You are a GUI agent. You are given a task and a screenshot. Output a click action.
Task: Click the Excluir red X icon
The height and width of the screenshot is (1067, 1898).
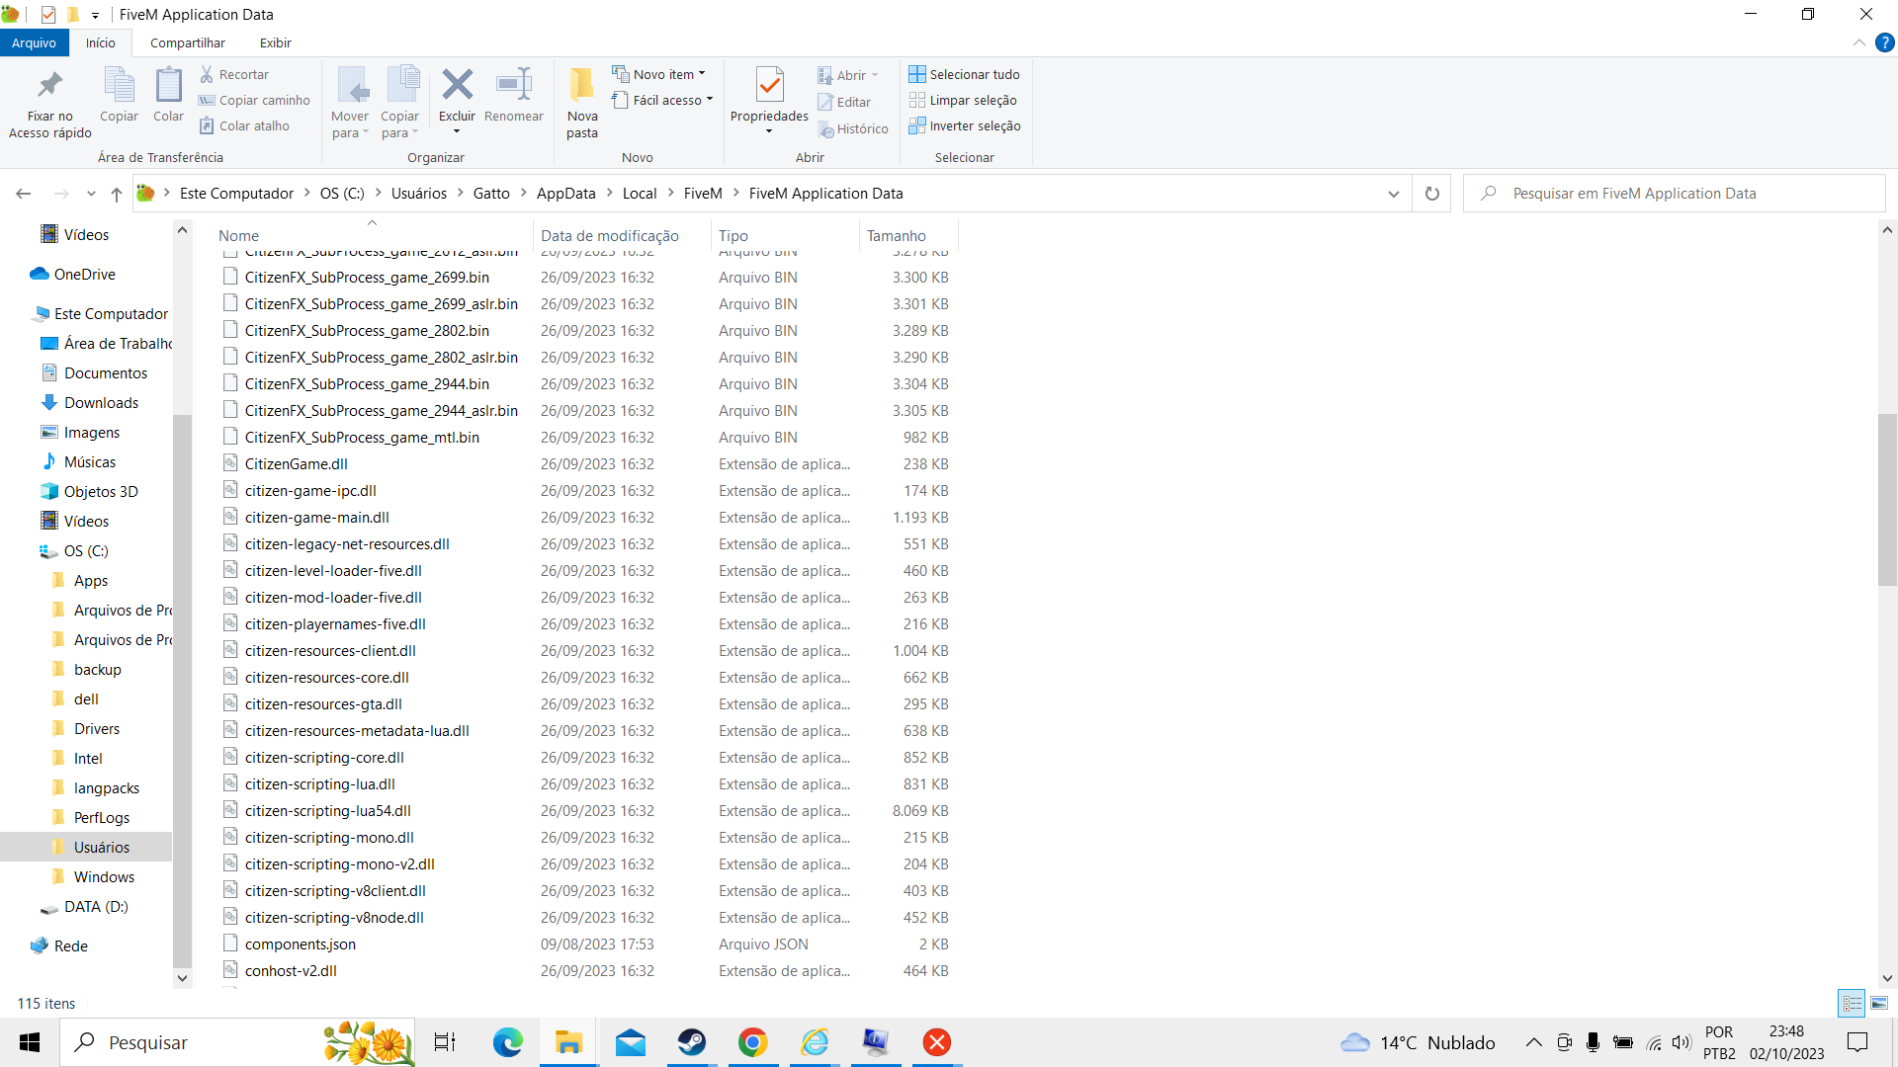point(457,85)
